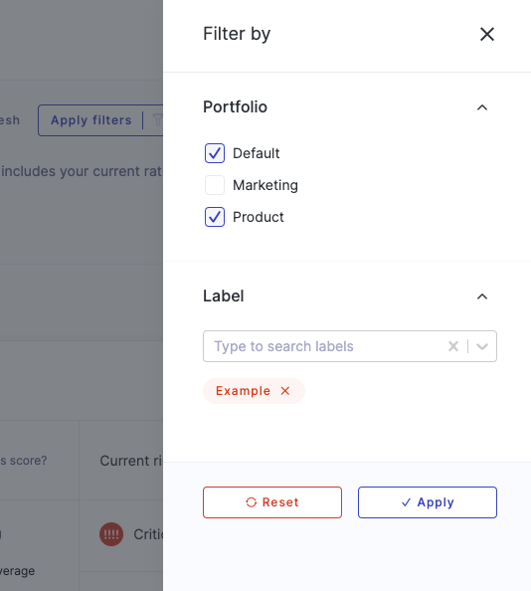
Task: Collapse the Portfolio section
Action: (x=482, y=107)
